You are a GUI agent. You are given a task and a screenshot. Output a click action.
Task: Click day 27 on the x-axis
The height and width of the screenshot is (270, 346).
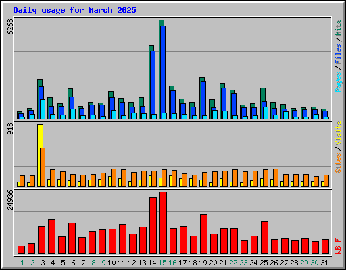284,263
